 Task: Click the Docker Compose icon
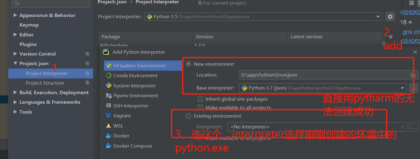coord(109,146)
